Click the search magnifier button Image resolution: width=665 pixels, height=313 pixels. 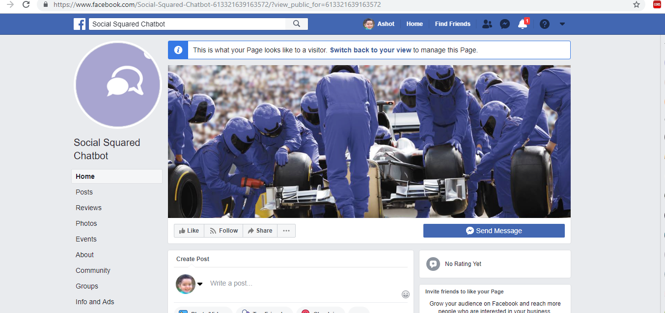pos(297,24)
